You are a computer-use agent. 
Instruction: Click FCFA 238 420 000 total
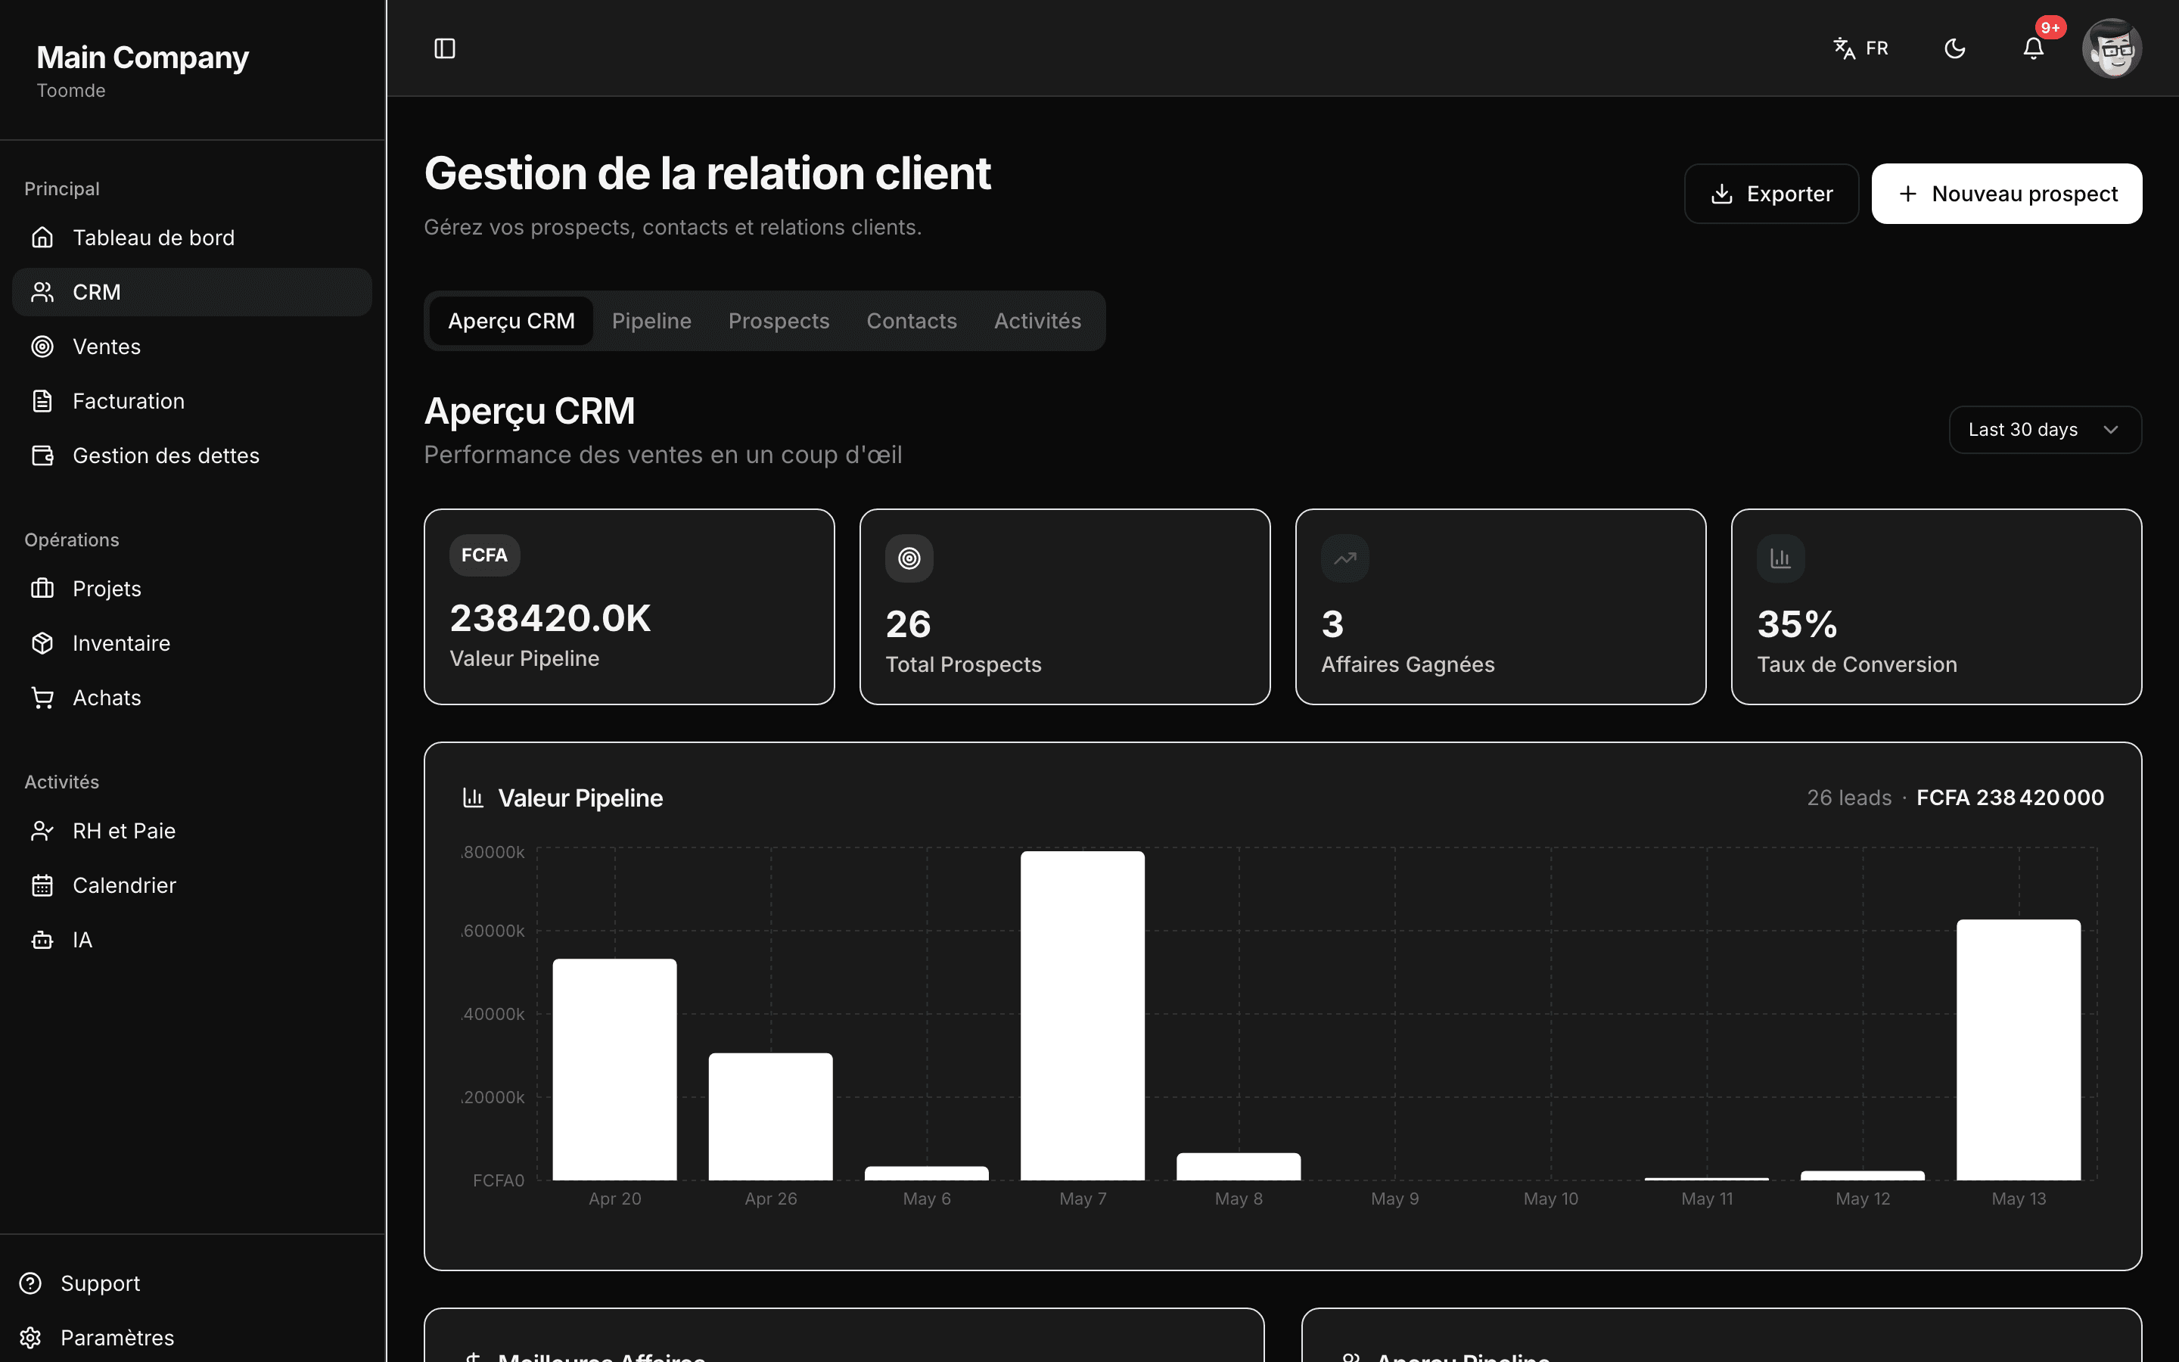pyautogui.click(x=2010, y=798)
